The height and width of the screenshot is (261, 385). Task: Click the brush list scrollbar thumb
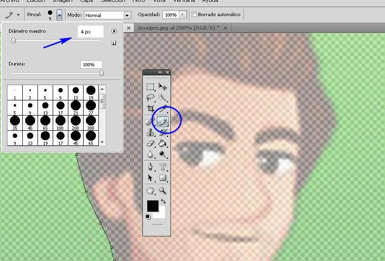coord(103,101)
